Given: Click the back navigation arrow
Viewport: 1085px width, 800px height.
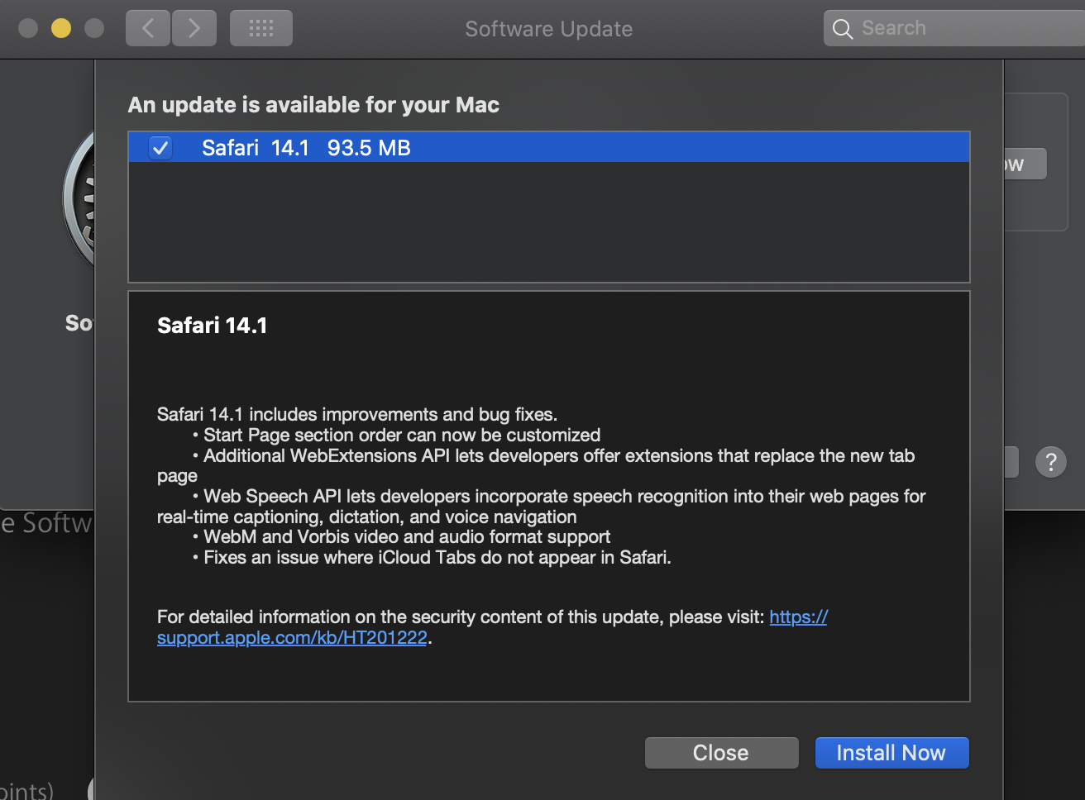Looking at the screenshot, I should click(147, 27).
